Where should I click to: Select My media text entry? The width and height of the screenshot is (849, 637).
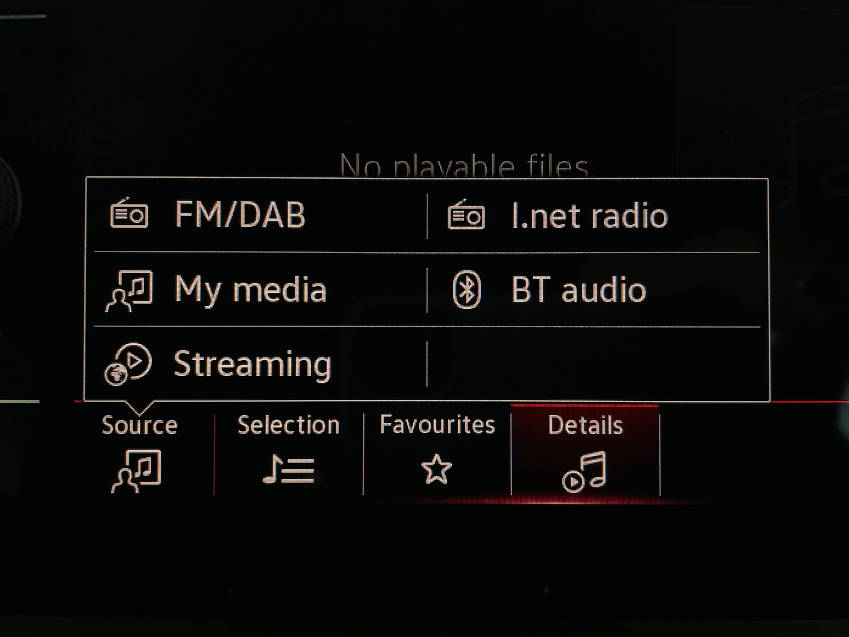click(x=251, y=290)
